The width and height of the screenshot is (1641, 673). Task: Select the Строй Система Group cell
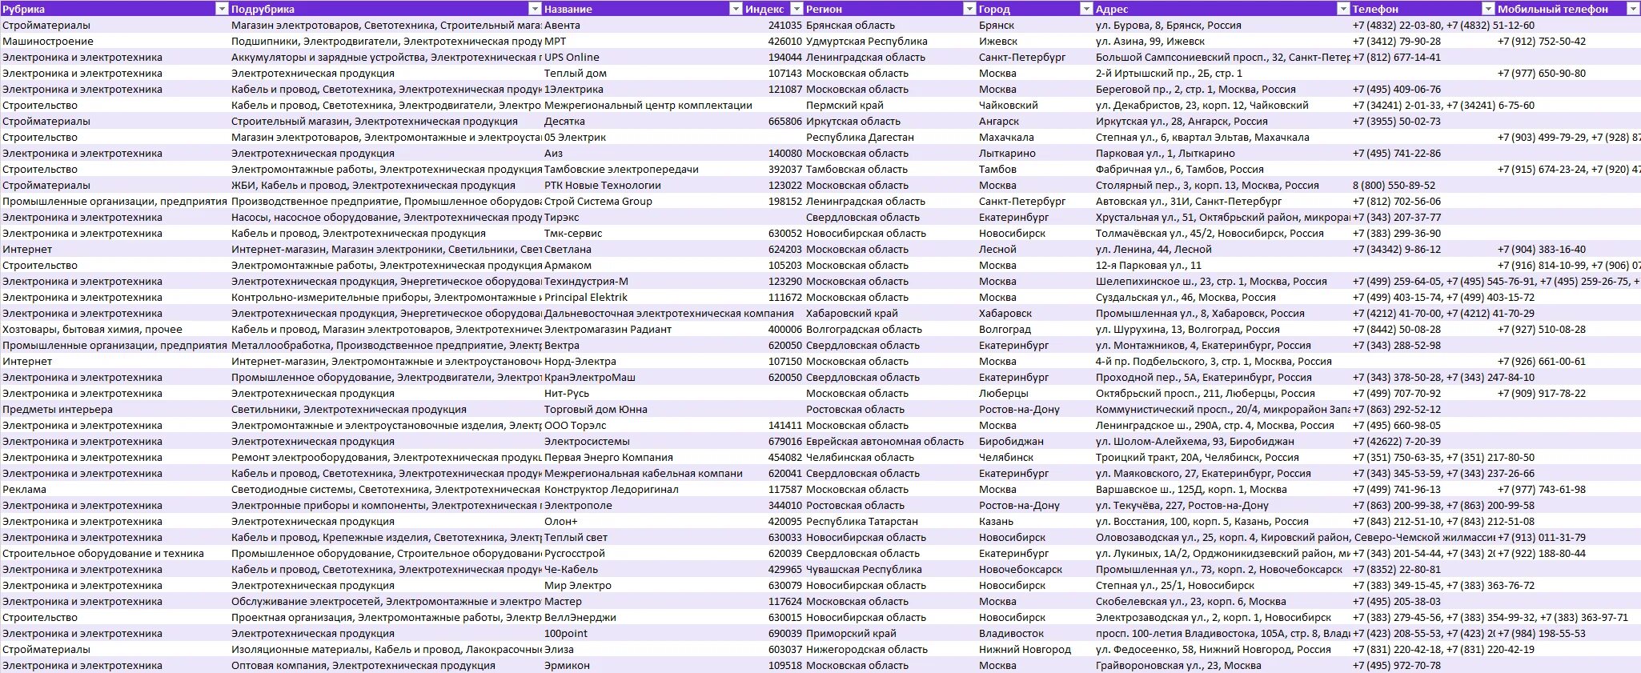click(x=642, y=201)
